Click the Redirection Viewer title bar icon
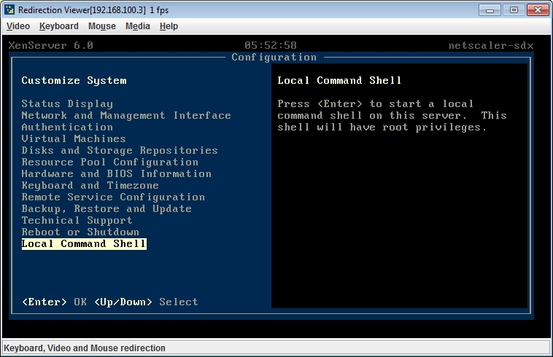This screenshot has height=357, width=553. coord(9,9)
